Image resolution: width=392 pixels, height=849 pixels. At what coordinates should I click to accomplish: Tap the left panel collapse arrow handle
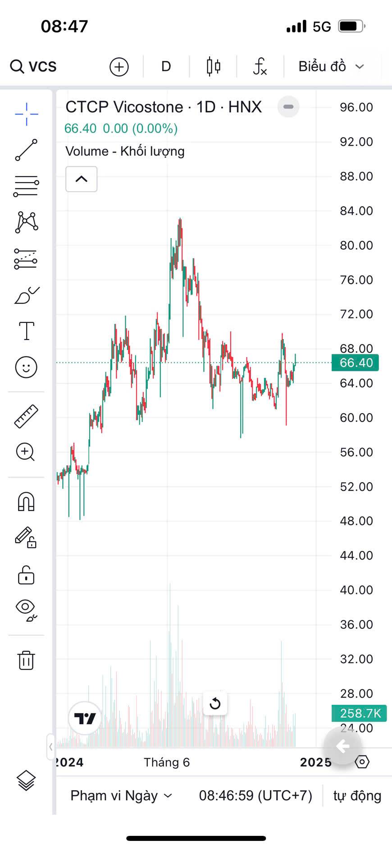(51, 747)
